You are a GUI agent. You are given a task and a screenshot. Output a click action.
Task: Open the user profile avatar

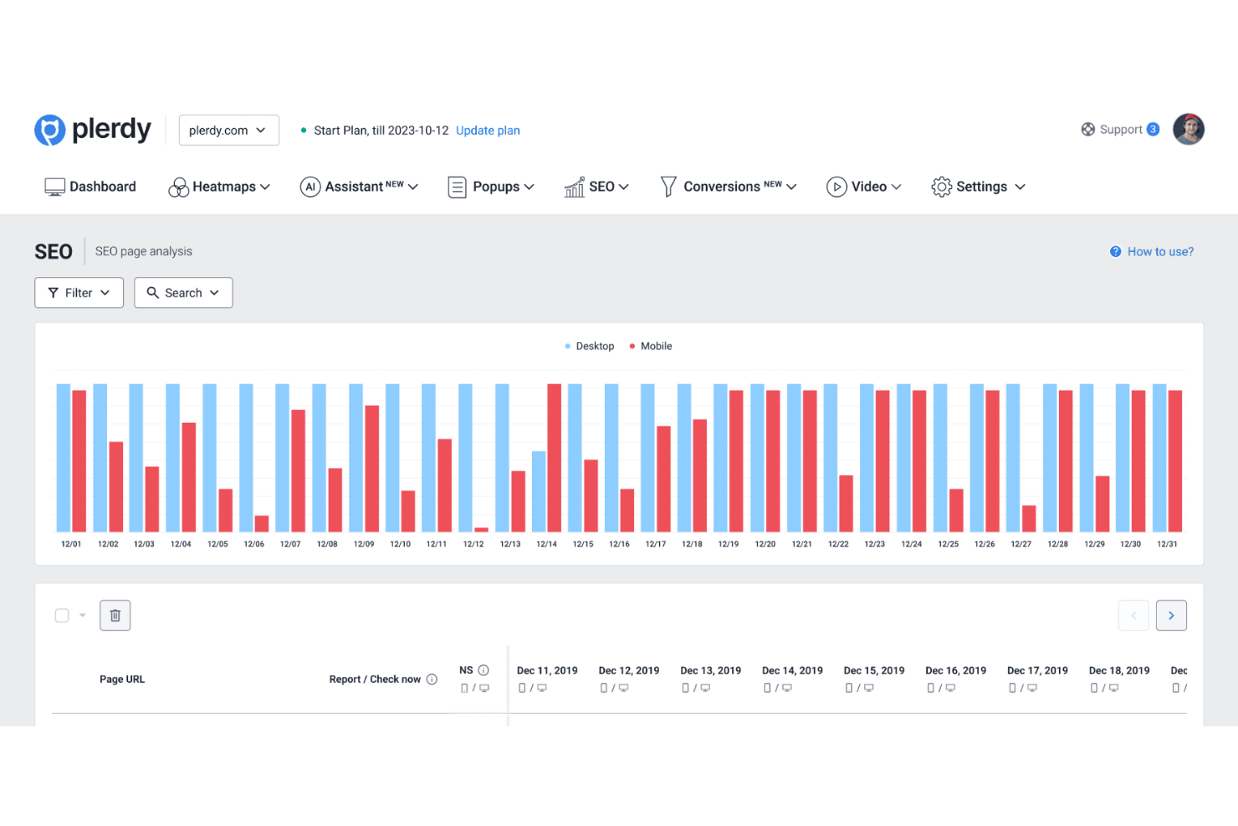[1188, 130]
